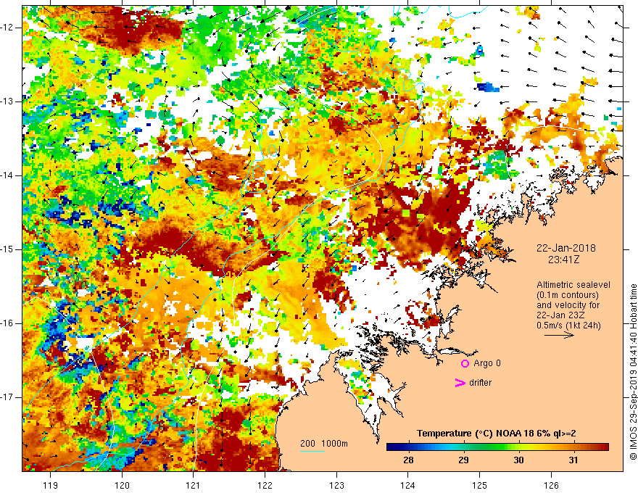The height and width of the screenshot is (493, 638).
Task: Click the dark blue end of temperature bar
Action: coord(391,447)
